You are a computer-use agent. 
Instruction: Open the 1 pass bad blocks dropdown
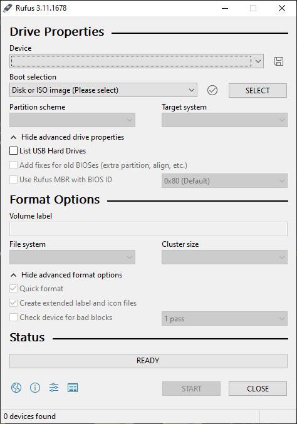pyautogui.click(x=224, y=319)
